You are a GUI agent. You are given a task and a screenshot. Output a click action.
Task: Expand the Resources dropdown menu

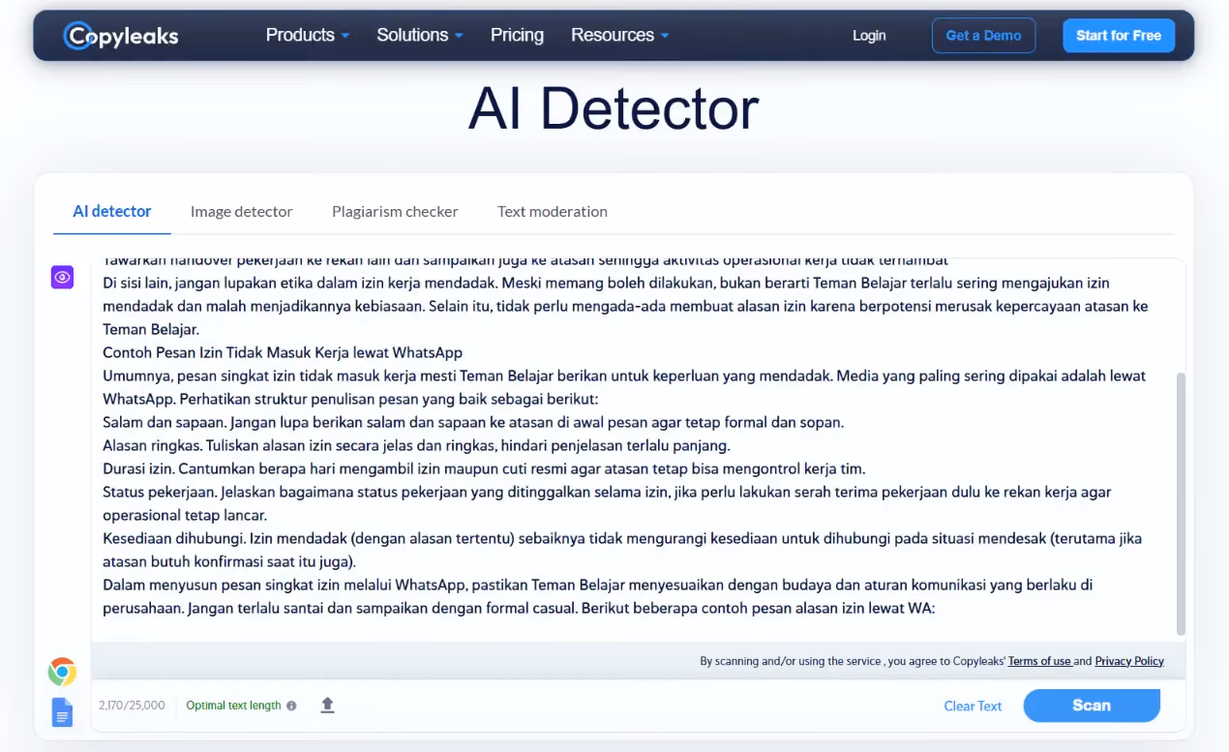pyautogui.click(x=620, y=36)
